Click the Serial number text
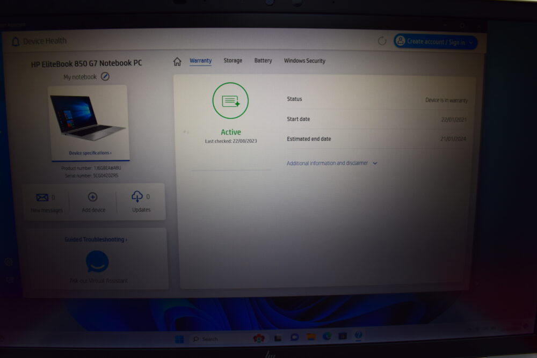Screen dimensions: 537x358 (x=92, y=176)
